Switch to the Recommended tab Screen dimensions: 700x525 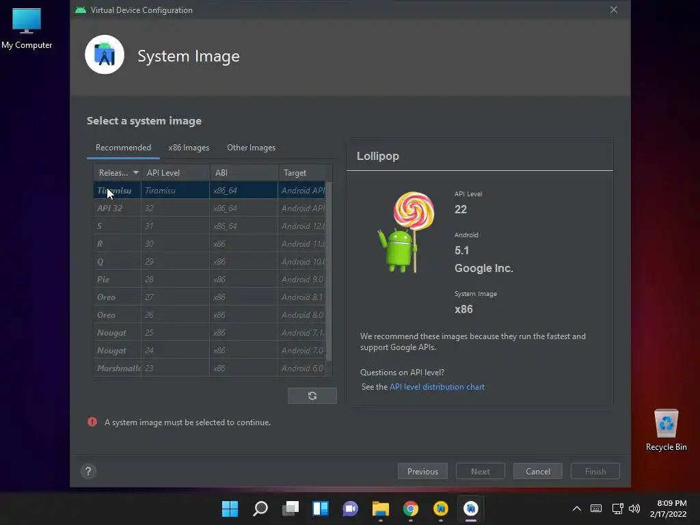point(123,148)
